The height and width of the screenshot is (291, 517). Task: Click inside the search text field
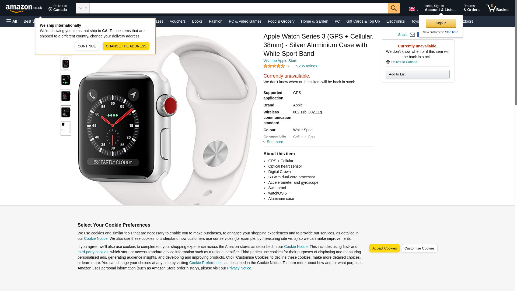point(239,8)
